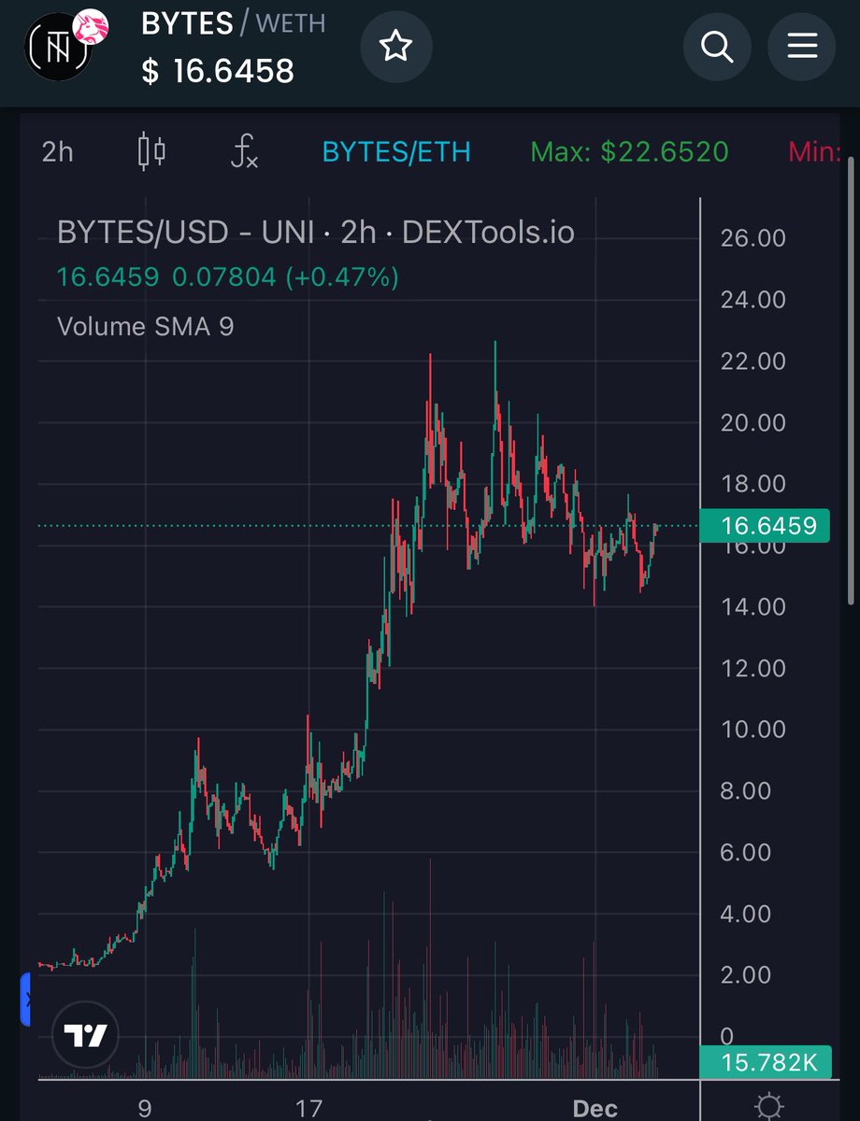Click the 9 date on time axis
Viewport: 860px width, 1121px height.
click(x=145, y=1109)
